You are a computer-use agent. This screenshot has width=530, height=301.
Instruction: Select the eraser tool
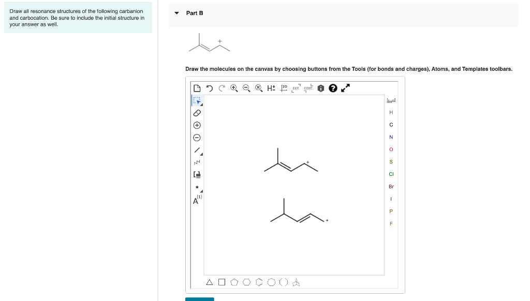pos(197,113)
